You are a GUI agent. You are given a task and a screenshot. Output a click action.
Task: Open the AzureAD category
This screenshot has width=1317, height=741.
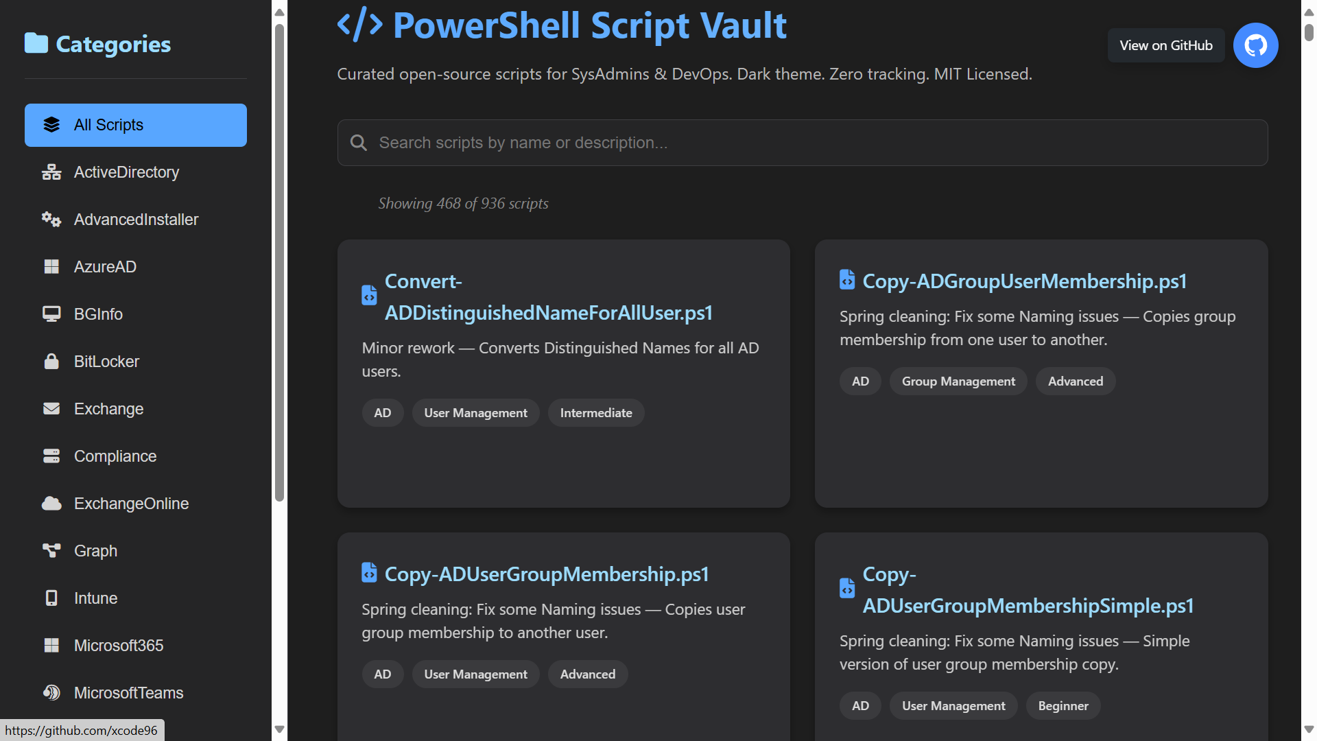pyautogui.click(x=105, y=267)
